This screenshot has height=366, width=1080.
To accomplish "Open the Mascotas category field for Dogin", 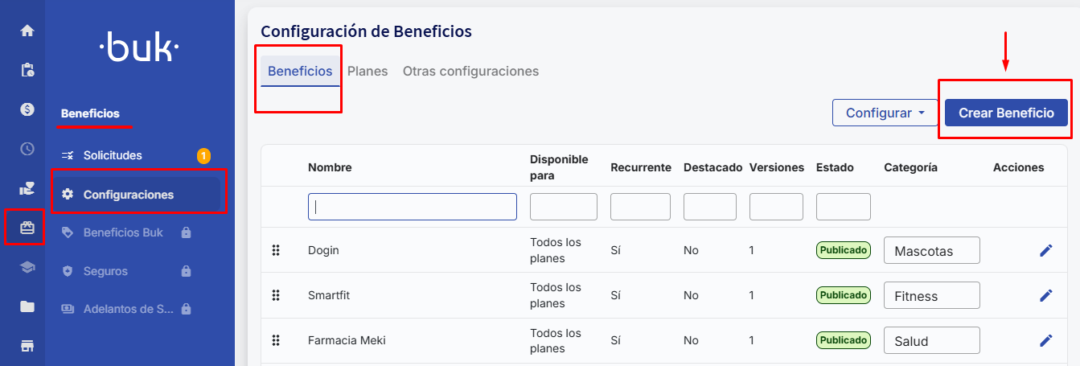I will click(x=931, y=250).
